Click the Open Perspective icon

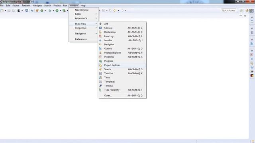[241, 11]
